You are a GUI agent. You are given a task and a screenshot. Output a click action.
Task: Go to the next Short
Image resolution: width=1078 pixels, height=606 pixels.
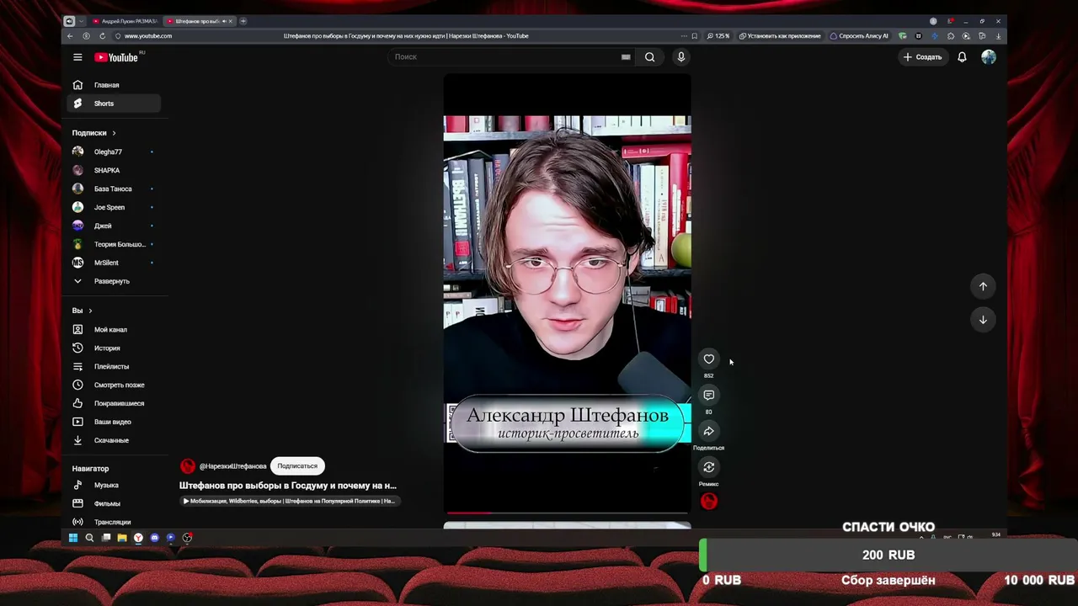pos(983,320)
